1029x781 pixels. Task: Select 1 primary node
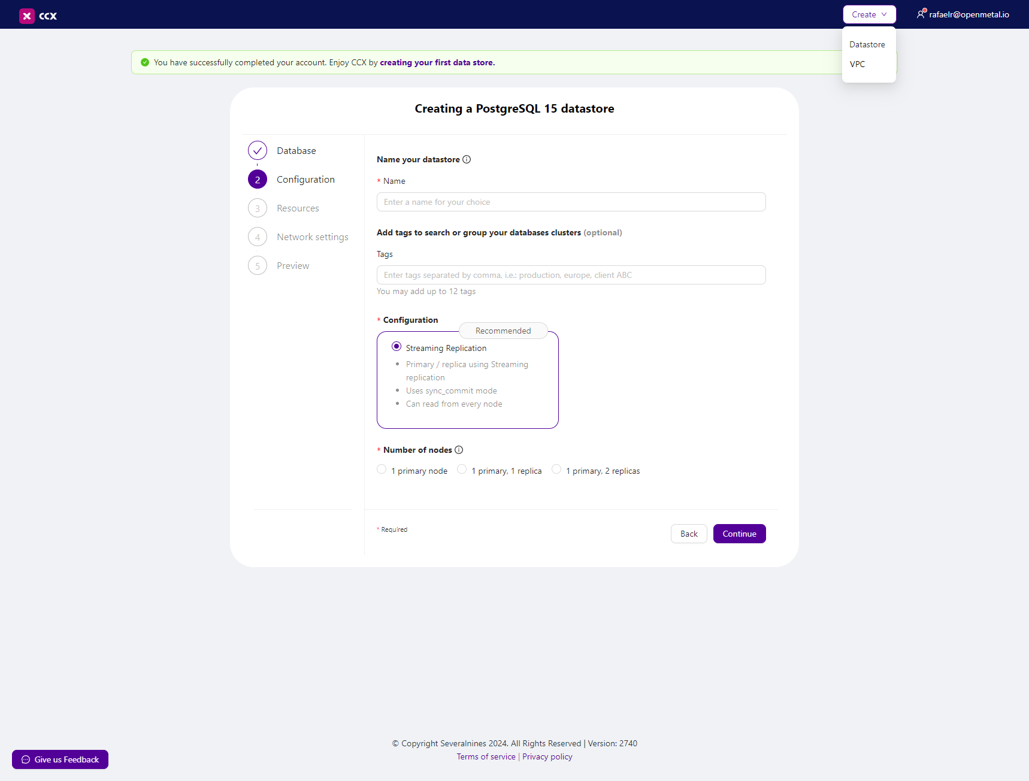pyautogui.click(x=382, y=470)
